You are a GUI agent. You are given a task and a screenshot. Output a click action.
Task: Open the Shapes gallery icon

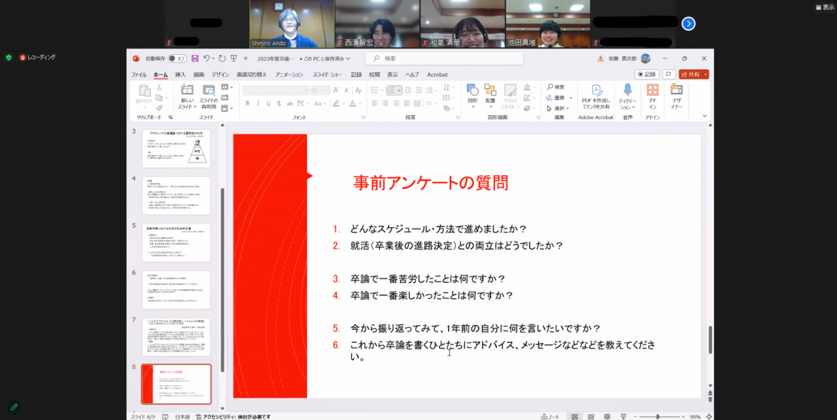(x=472, y=91)
